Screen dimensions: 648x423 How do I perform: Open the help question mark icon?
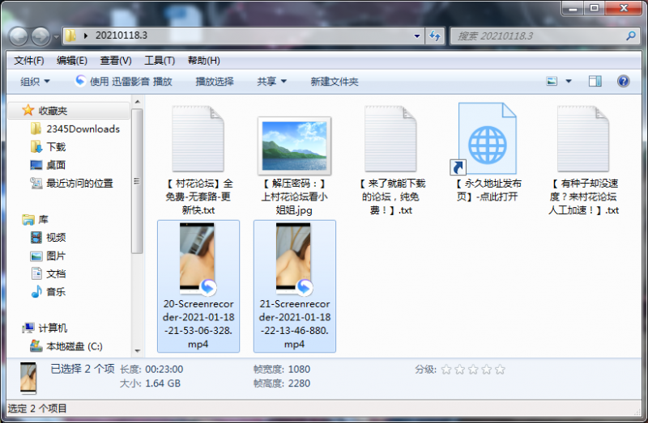pyautogui.click(x=623, y=81)
